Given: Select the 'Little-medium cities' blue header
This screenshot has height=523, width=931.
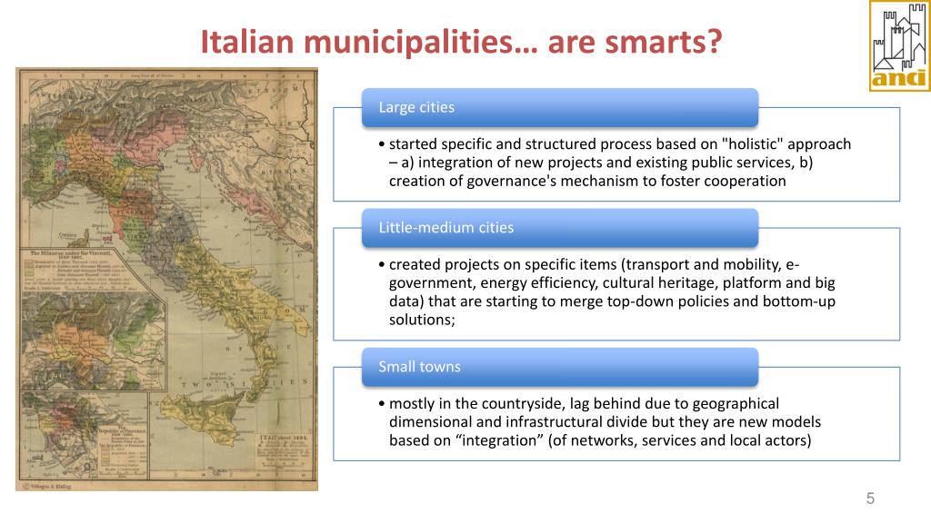Looking at the screenshot, I should (x=560, y=228).
